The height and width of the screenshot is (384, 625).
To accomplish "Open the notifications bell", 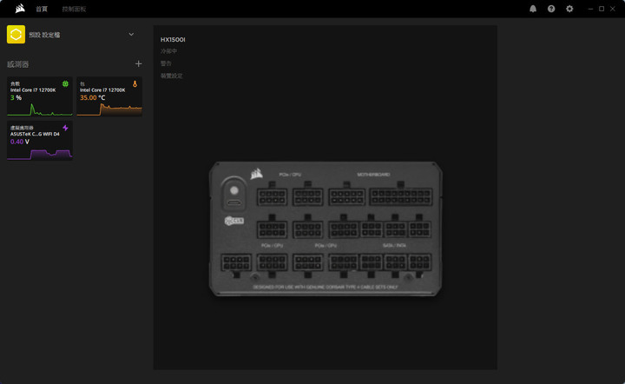I will tap(533, 9).
